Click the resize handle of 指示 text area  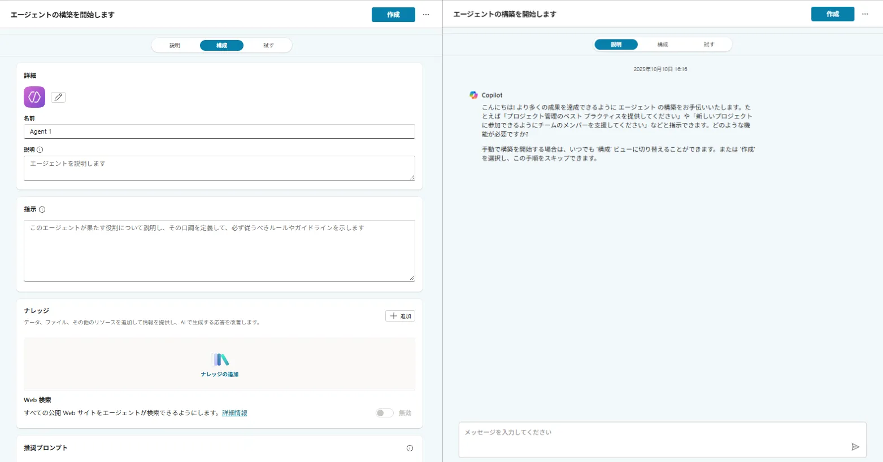point(412,278)
